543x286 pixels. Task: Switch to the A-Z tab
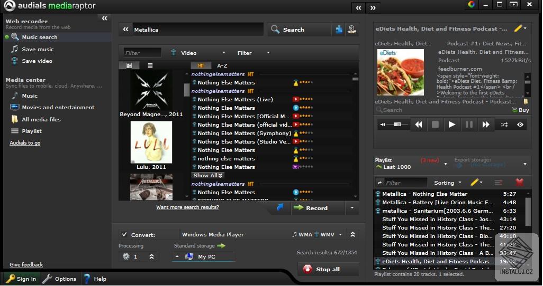point(223,65)
